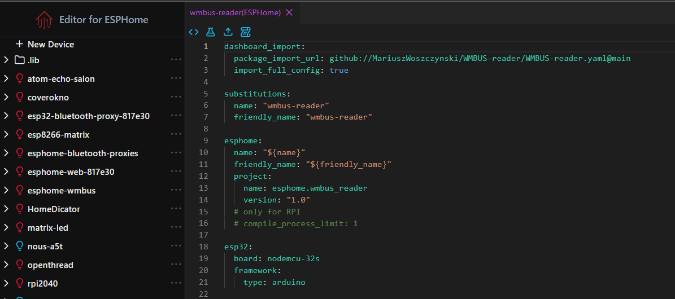Open the matrix-led device entry
This screenshot has width=675, height=299.
coord(47,228)
